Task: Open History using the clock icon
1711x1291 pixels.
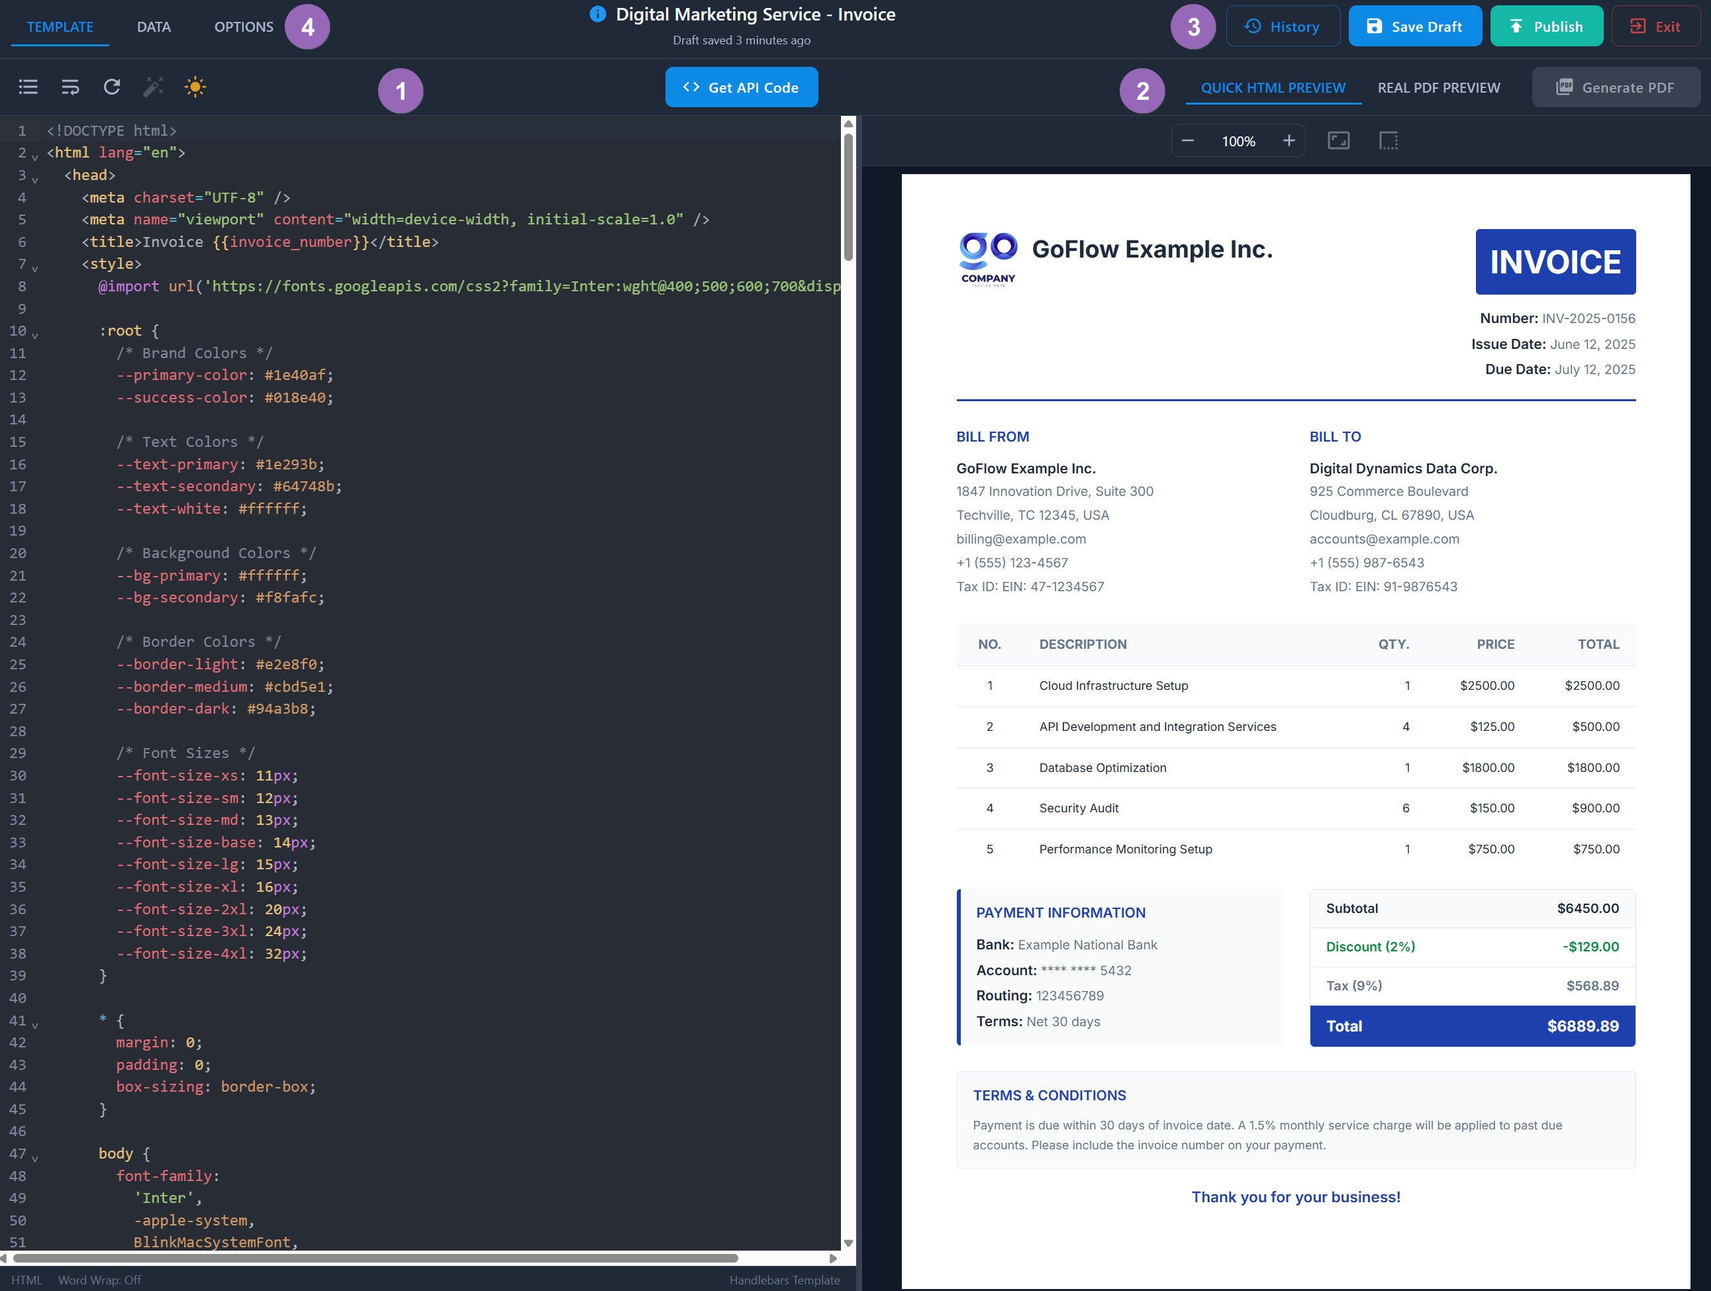Action: coord(1283,26)
